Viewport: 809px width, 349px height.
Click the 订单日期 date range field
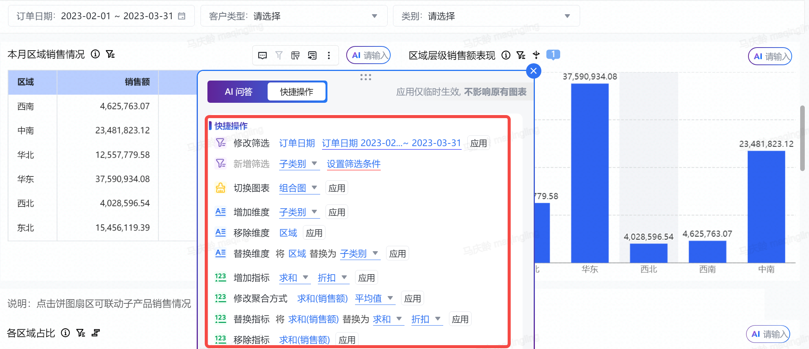pos(101,16)
